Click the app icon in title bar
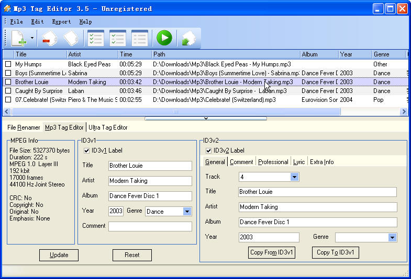Image resolution: width=411 pixels, height=279 pixels. click(x=7, y=9)
